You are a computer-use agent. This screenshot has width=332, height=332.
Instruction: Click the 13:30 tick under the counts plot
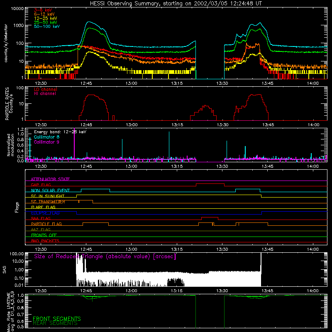pos(222,83)
